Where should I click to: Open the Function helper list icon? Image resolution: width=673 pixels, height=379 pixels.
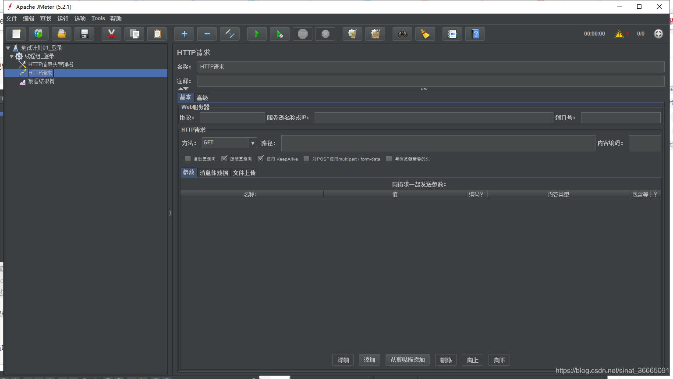(453, 34)
